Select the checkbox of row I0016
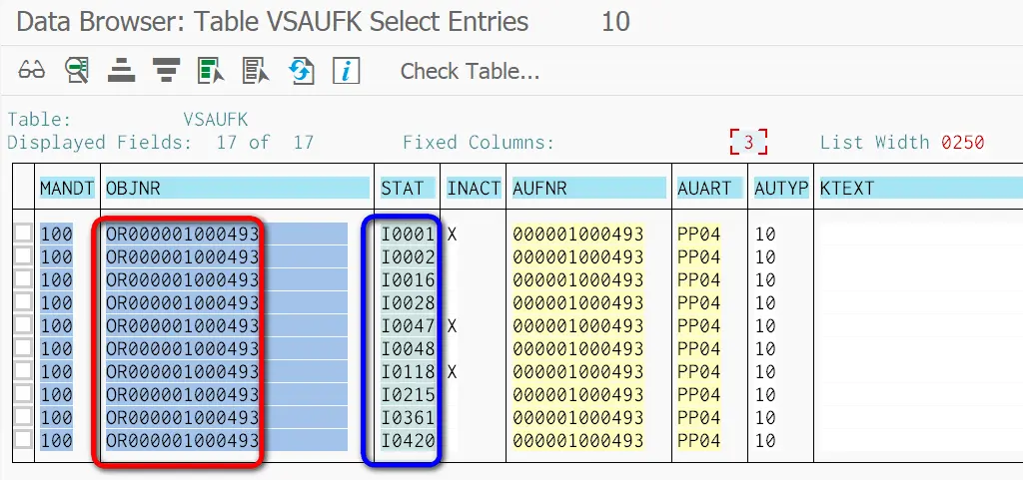1023x480 pixels. 24,278
